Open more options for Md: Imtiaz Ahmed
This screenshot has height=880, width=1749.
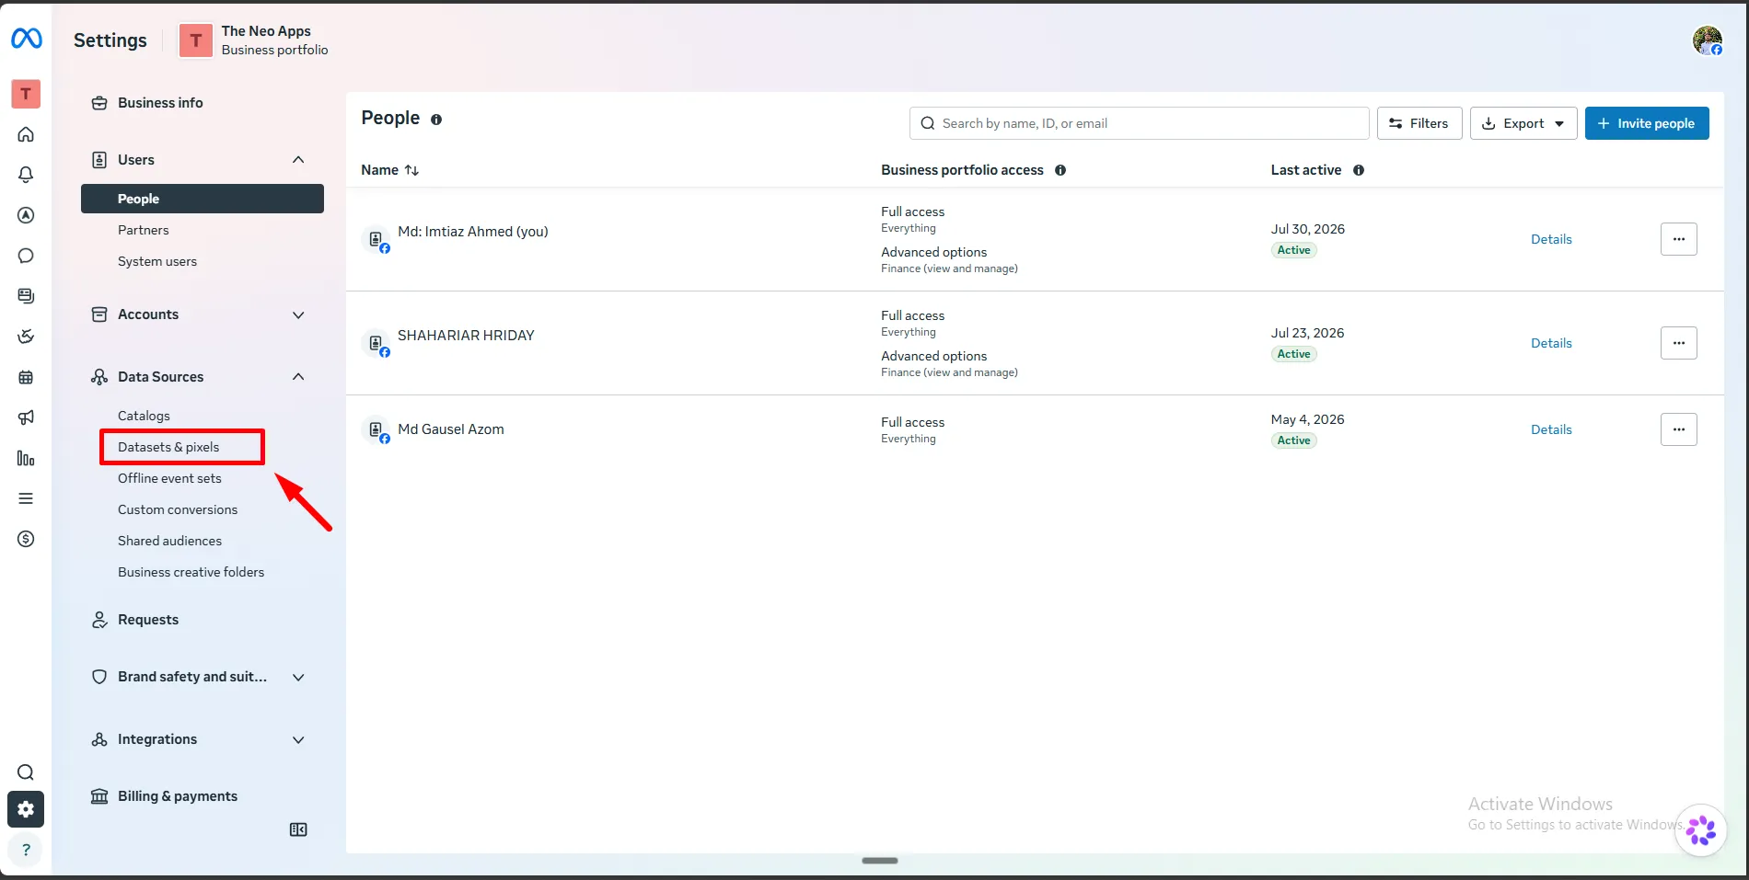[x=1679, y=239]
